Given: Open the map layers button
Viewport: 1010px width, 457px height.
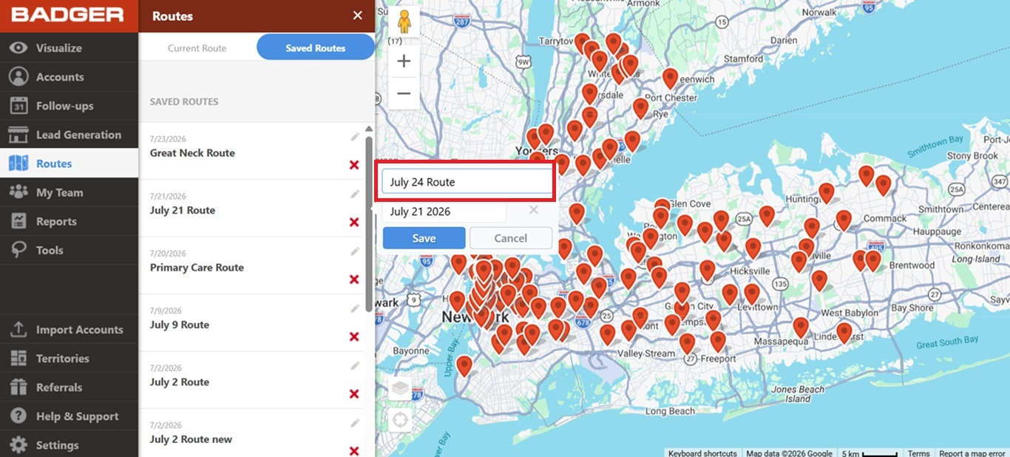Looking at the screenshot, I should pyautogui.click(x=400, y=388).
